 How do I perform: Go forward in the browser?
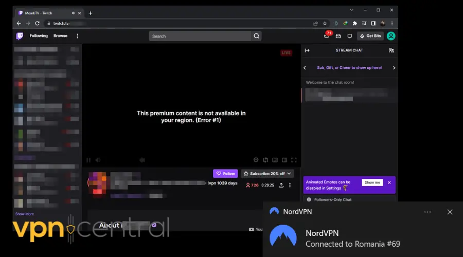click(28, 23)
